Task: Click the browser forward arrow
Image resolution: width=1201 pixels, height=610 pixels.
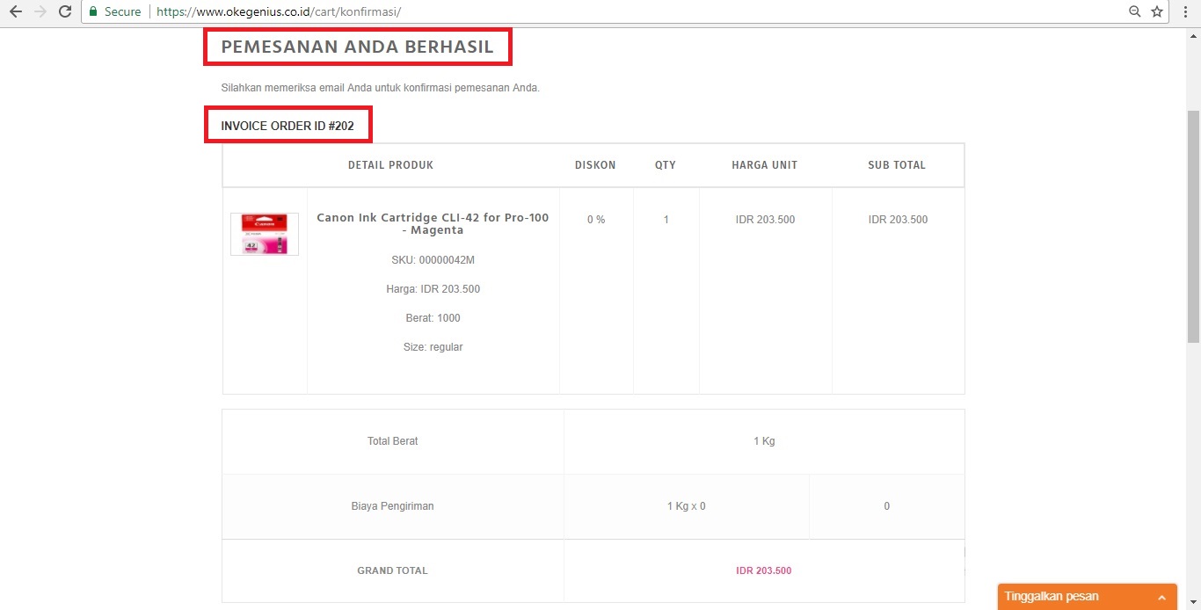Action: (40, 12)
